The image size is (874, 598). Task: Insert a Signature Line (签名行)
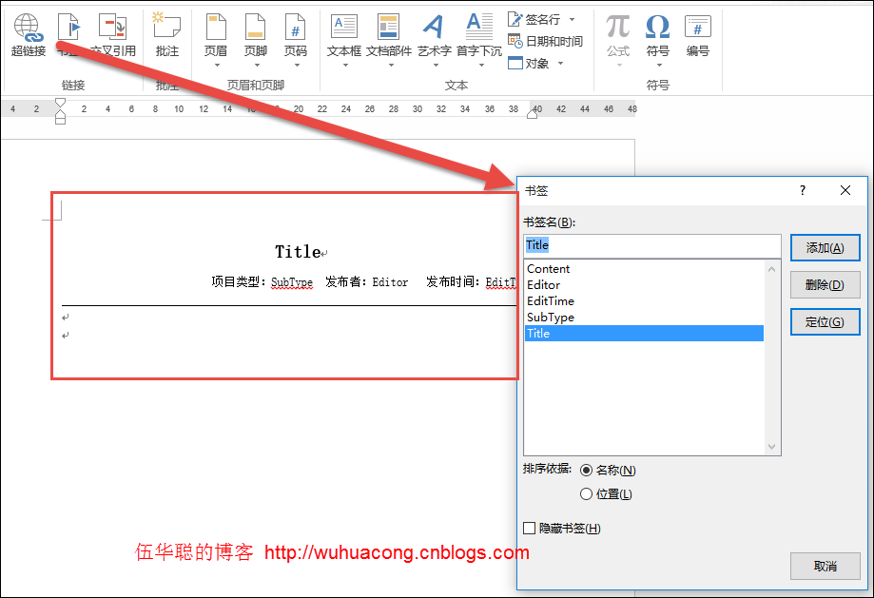pyautogui.click(x=534, y=20)
